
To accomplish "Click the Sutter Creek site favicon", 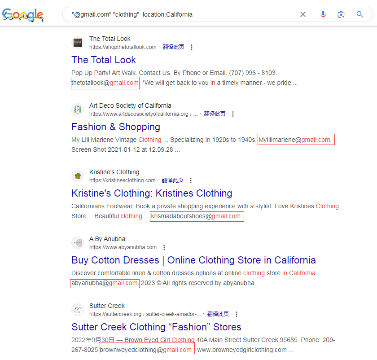I will coord(78,310).
